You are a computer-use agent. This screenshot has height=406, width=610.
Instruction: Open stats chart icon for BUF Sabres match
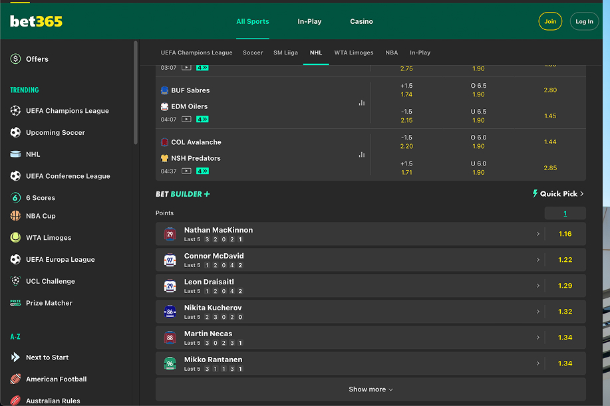click(x=361, y=103)
